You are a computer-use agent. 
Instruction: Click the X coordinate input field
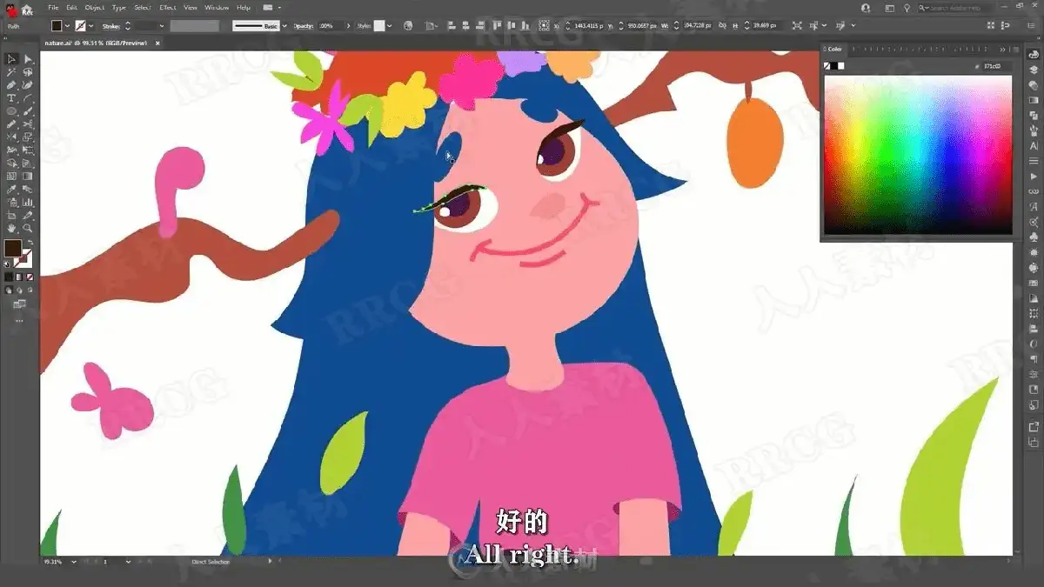point(588,26)
